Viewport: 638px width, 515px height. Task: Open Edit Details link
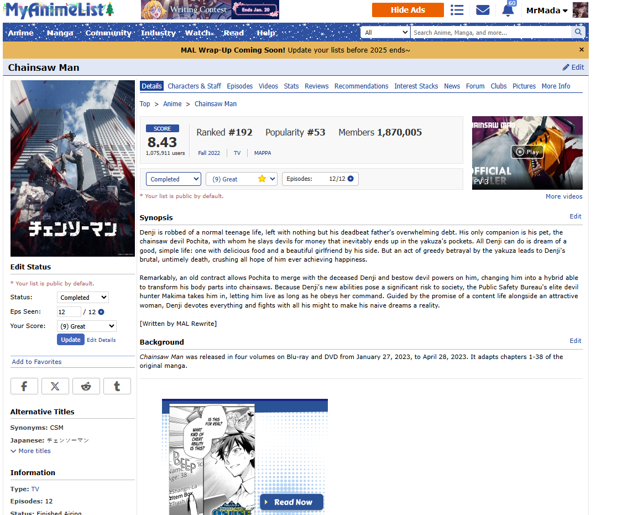click(101, 340)
